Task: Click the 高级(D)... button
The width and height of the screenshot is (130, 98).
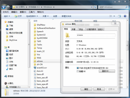Action: (x=107, y=71)
